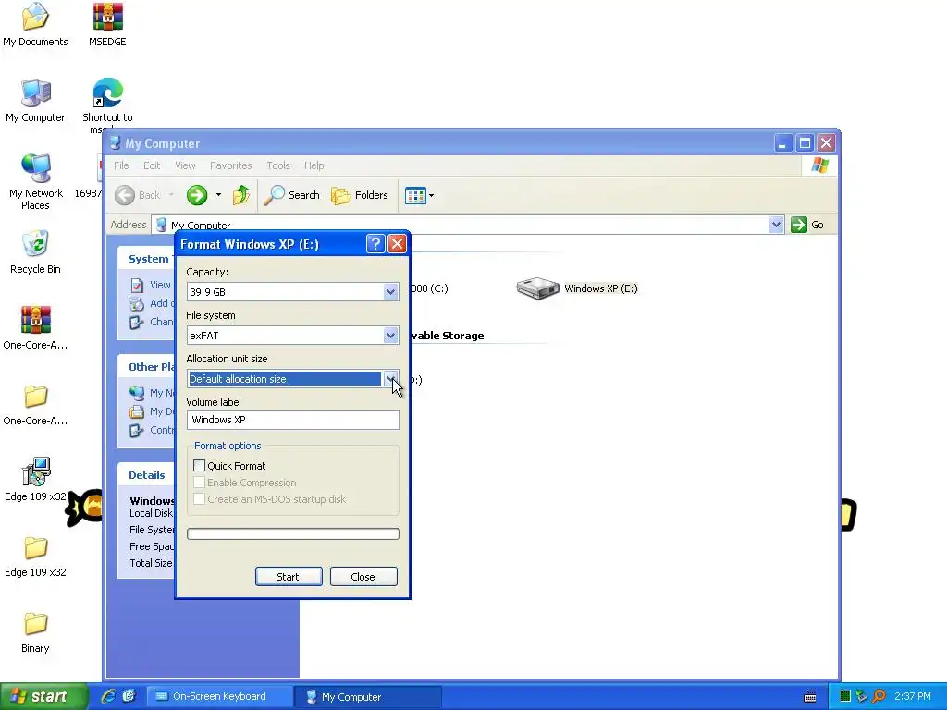The height and width of the screenshot is (710, 947).
Task: Open the Windows Start menu
Action: pyautogui.click(x=43, y=697)
